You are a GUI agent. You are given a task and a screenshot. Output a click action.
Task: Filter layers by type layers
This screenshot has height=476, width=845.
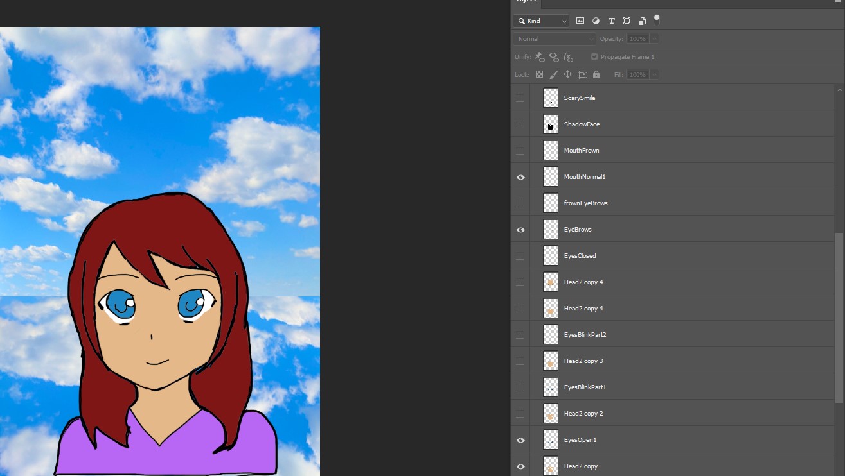[x=611, y=21]
